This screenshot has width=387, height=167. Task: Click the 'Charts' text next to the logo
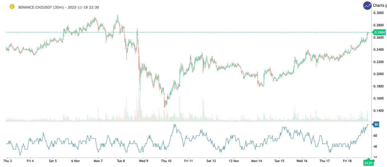point(380,5)
